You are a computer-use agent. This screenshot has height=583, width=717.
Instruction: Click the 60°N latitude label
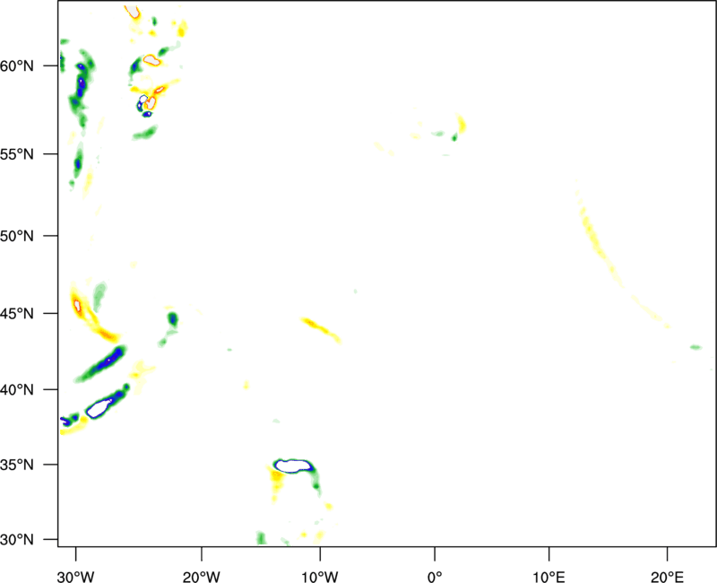click(17, 65)
